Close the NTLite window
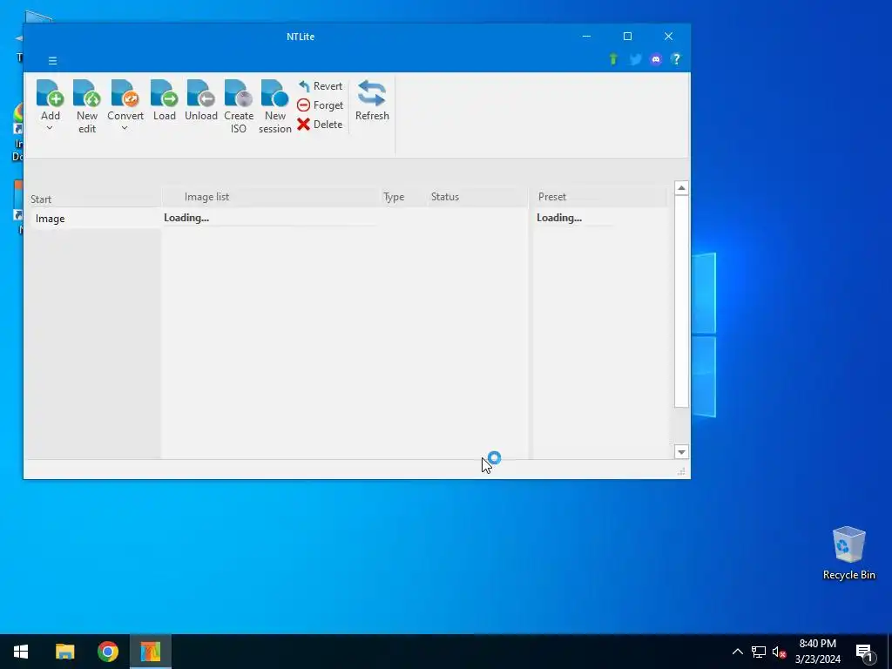 (x=668, y=37)
